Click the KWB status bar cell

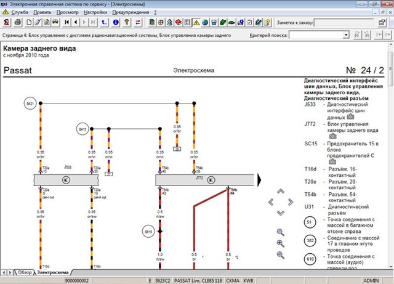[x=248, y=280]
